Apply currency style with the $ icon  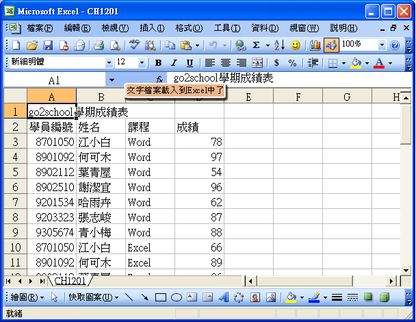tap(276, 63)
